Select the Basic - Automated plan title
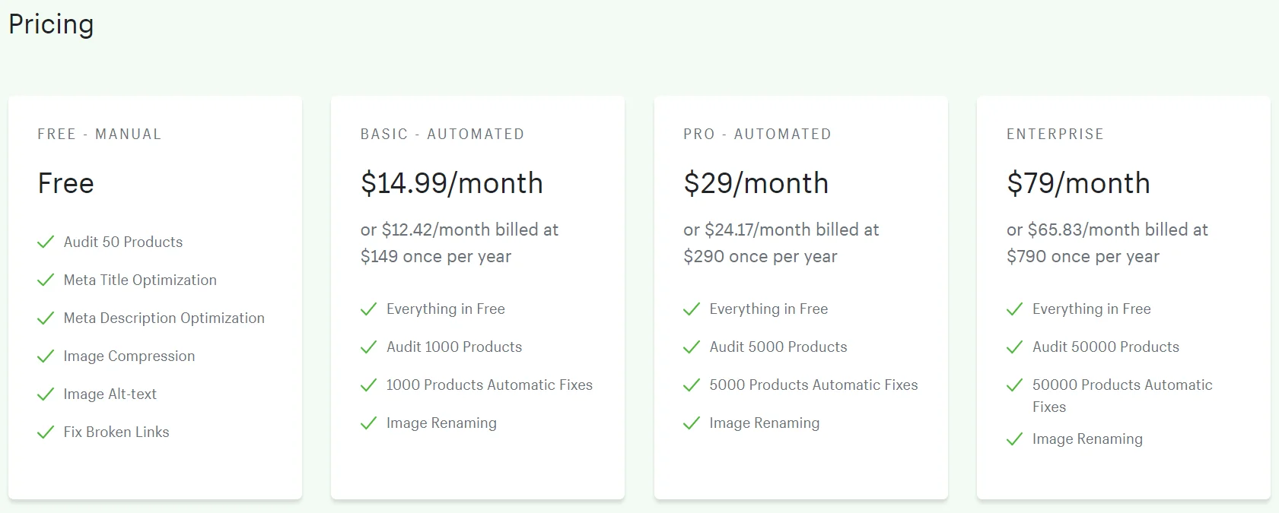The image size is (1279, 513). pyautogui.click(x=442, y=134)
